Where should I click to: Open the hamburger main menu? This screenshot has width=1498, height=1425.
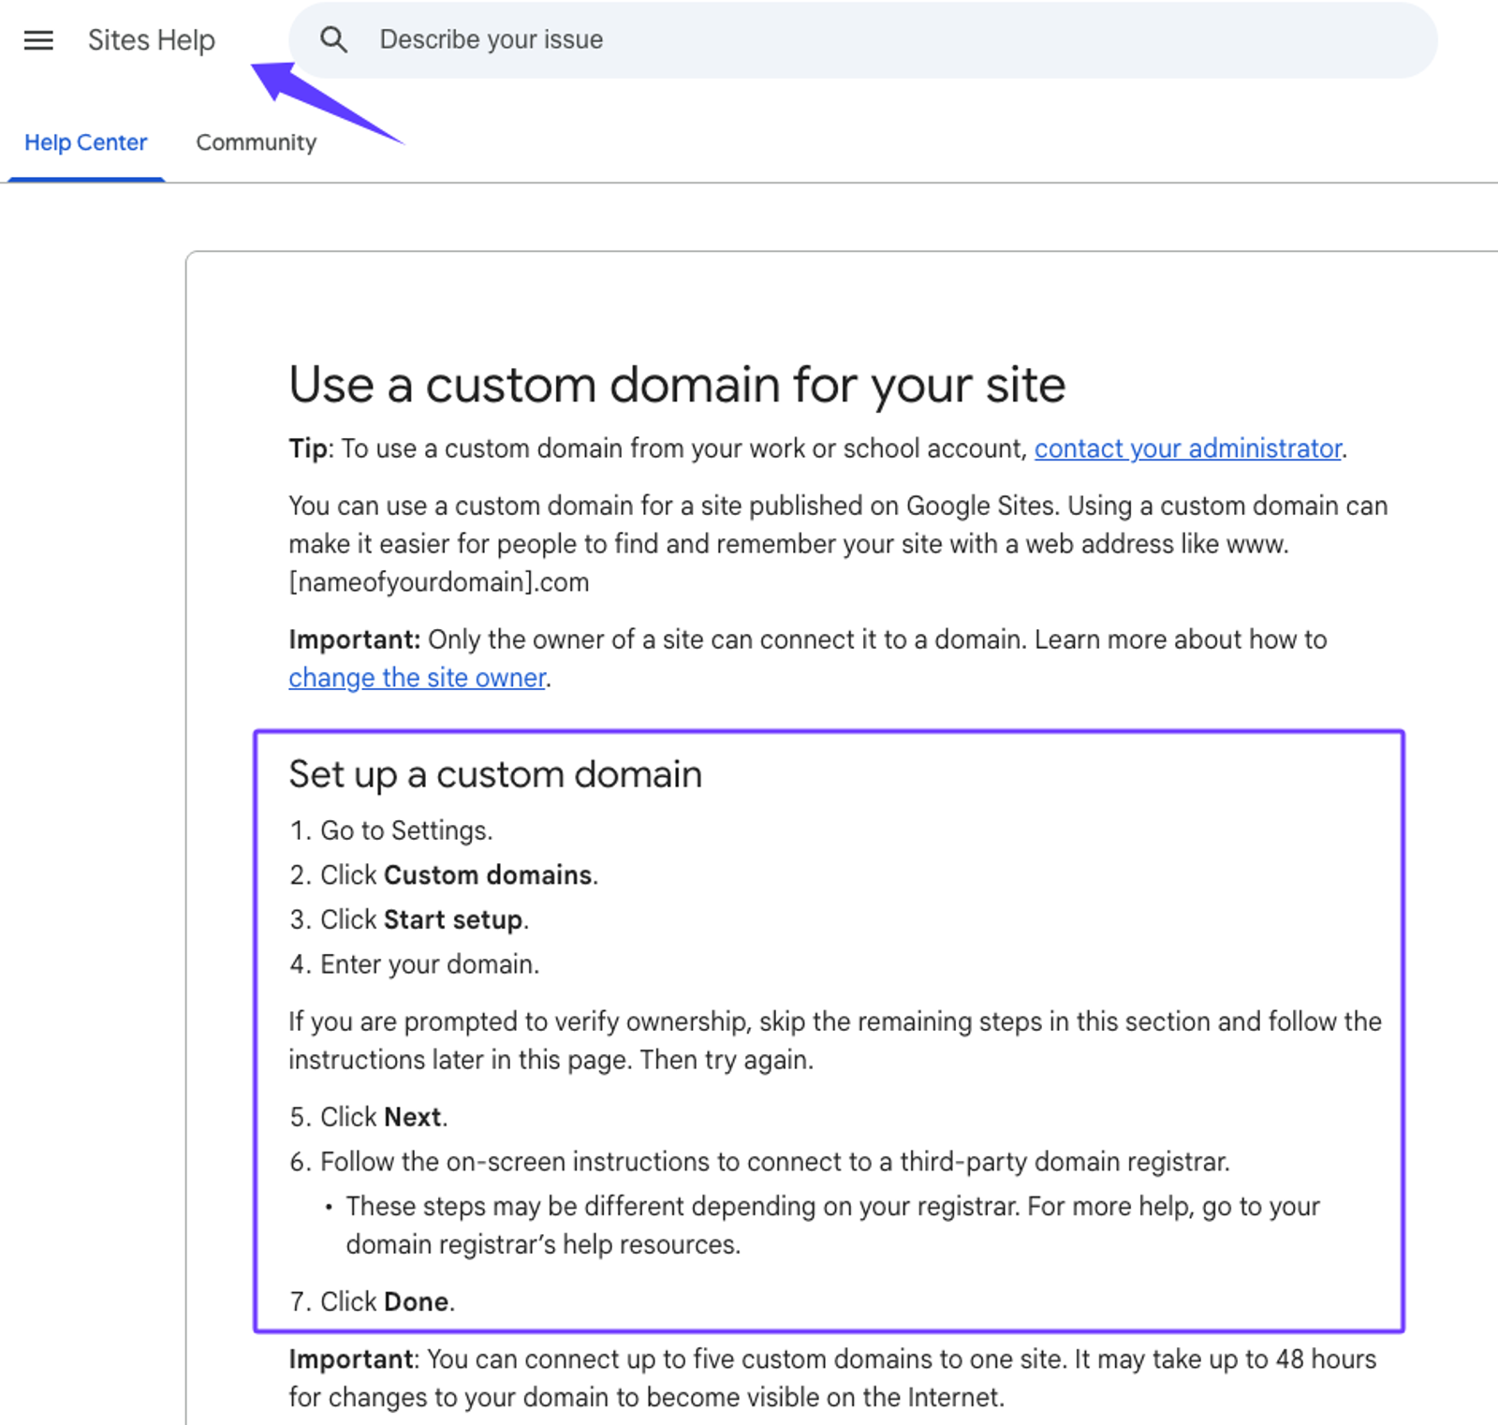point(38,40)
